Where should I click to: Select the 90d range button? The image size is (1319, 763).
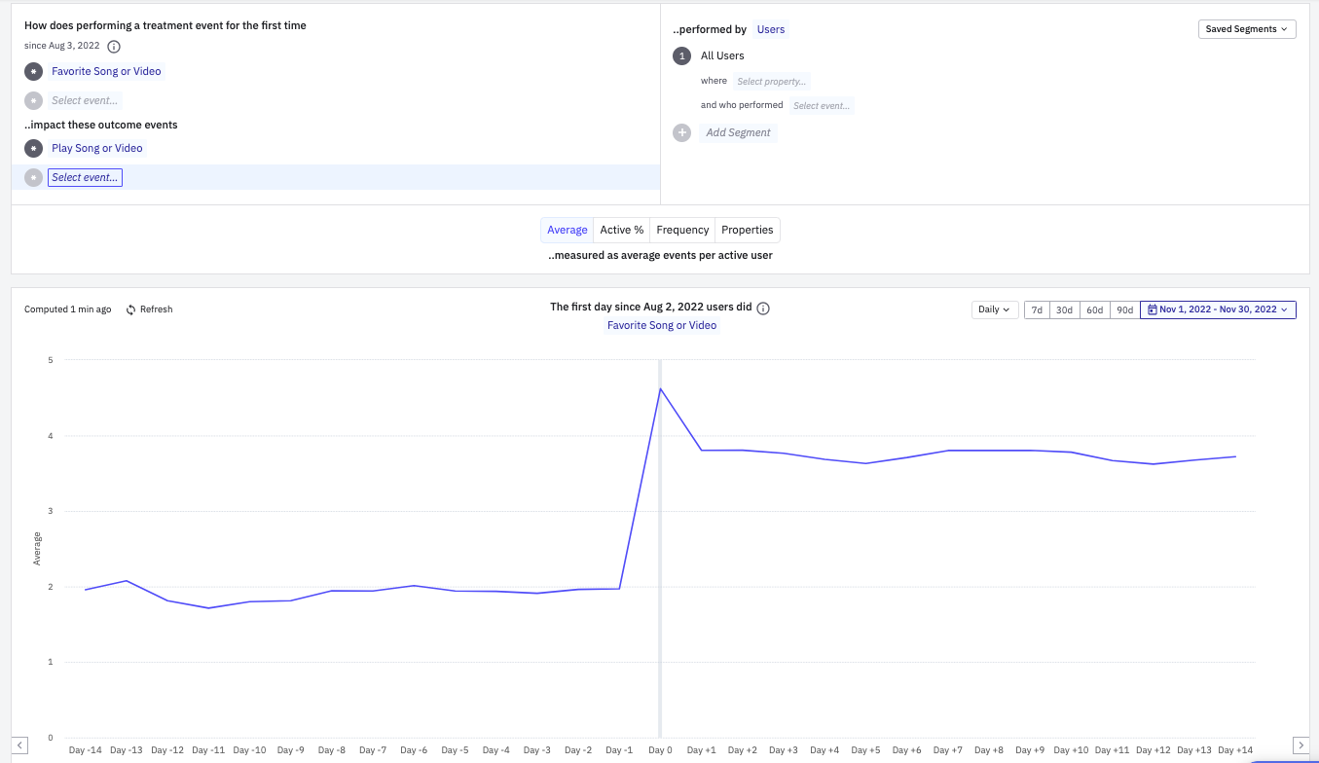point(1125,309)
